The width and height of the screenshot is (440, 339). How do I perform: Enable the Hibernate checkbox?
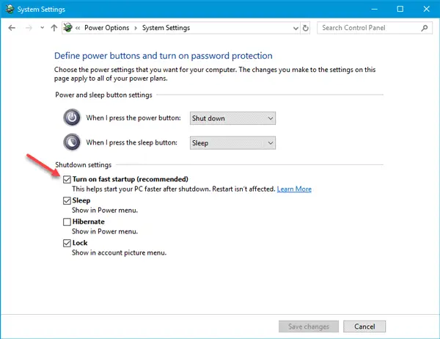(x=67, y=222)
